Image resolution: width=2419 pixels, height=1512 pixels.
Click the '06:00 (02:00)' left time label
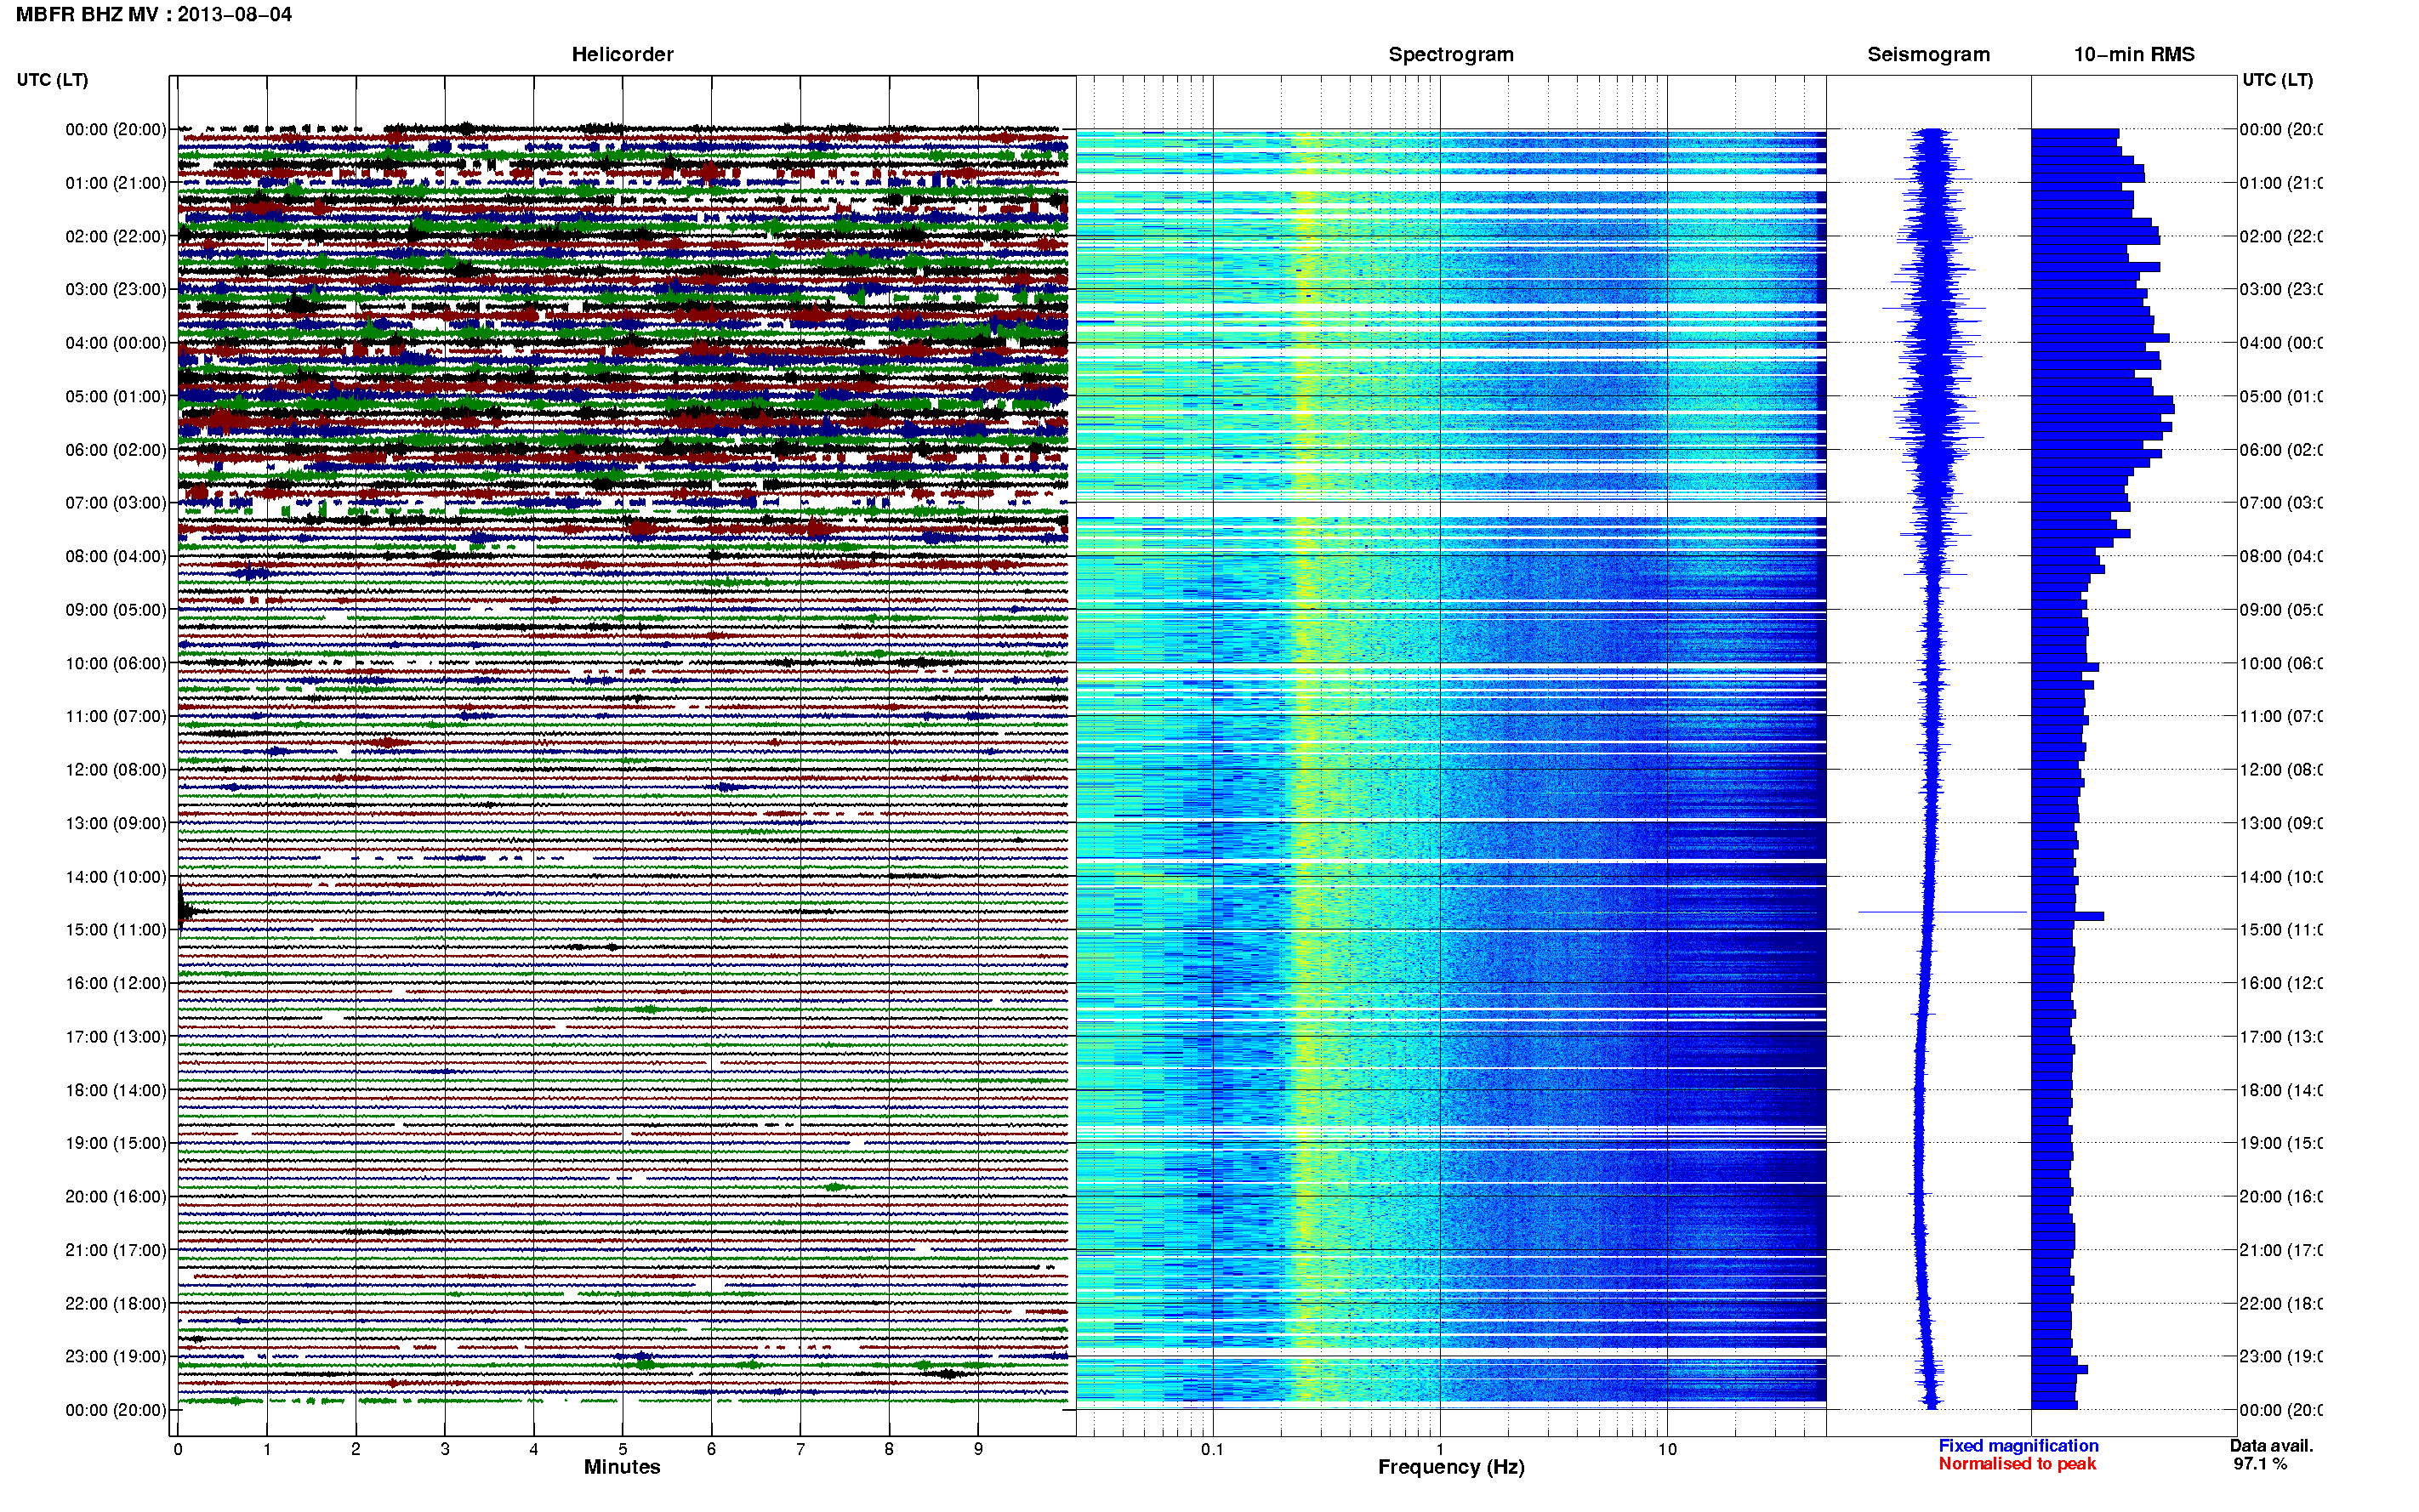(116, 450)
